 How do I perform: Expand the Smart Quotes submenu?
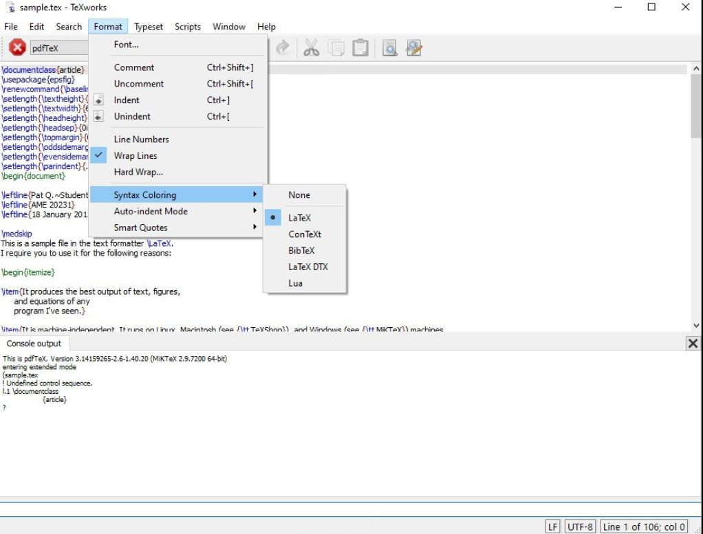[x=141, y=227]
